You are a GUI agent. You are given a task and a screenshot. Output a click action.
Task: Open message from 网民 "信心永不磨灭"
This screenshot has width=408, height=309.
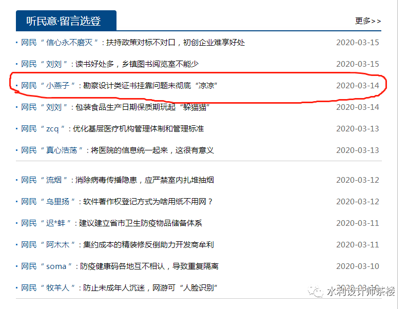133,43
